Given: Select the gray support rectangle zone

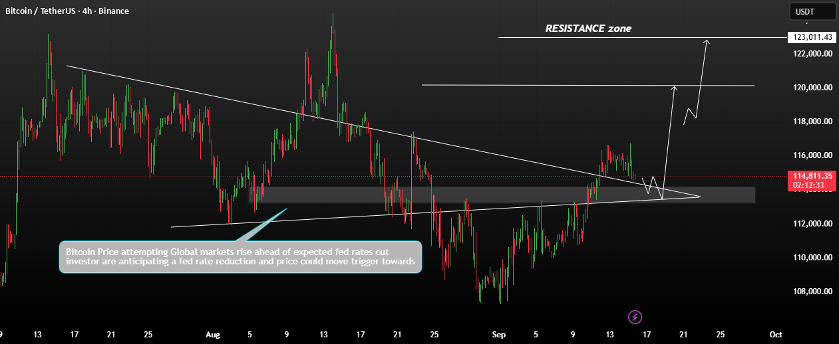Looking at the screenshot, I should coord(502,195).
